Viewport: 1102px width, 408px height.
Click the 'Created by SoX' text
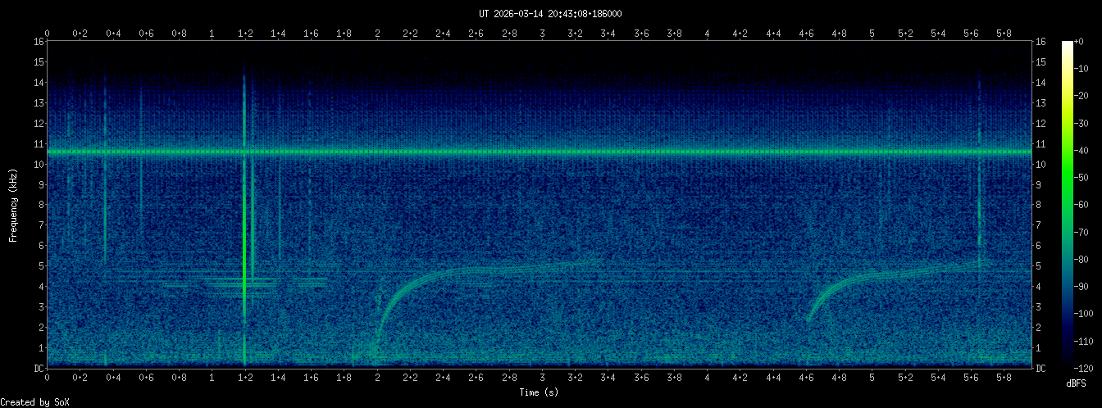coord(30,401)
